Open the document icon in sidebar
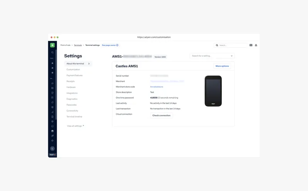Screen dimensions: 308x191 point(52,117)
